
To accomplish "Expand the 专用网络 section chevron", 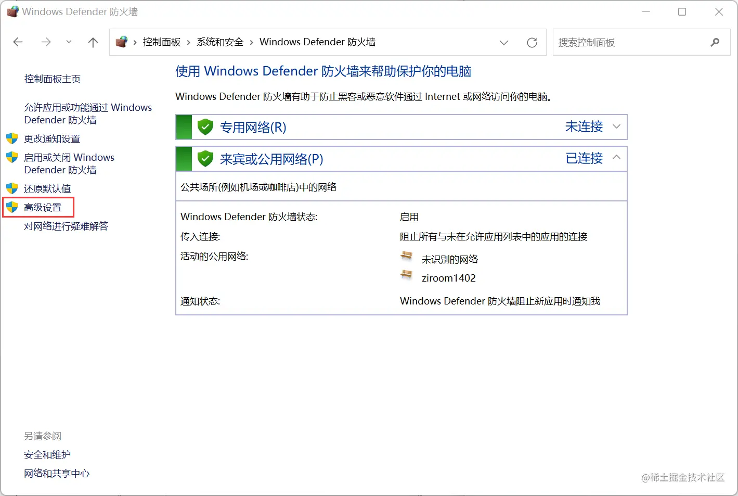I will [617, 126].
